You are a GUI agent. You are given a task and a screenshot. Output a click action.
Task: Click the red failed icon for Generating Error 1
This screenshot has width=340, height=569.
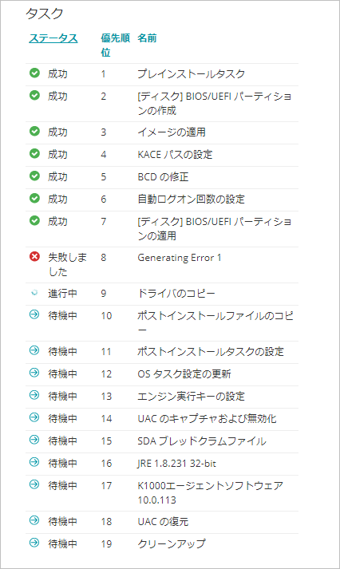(x=34, y=257)
